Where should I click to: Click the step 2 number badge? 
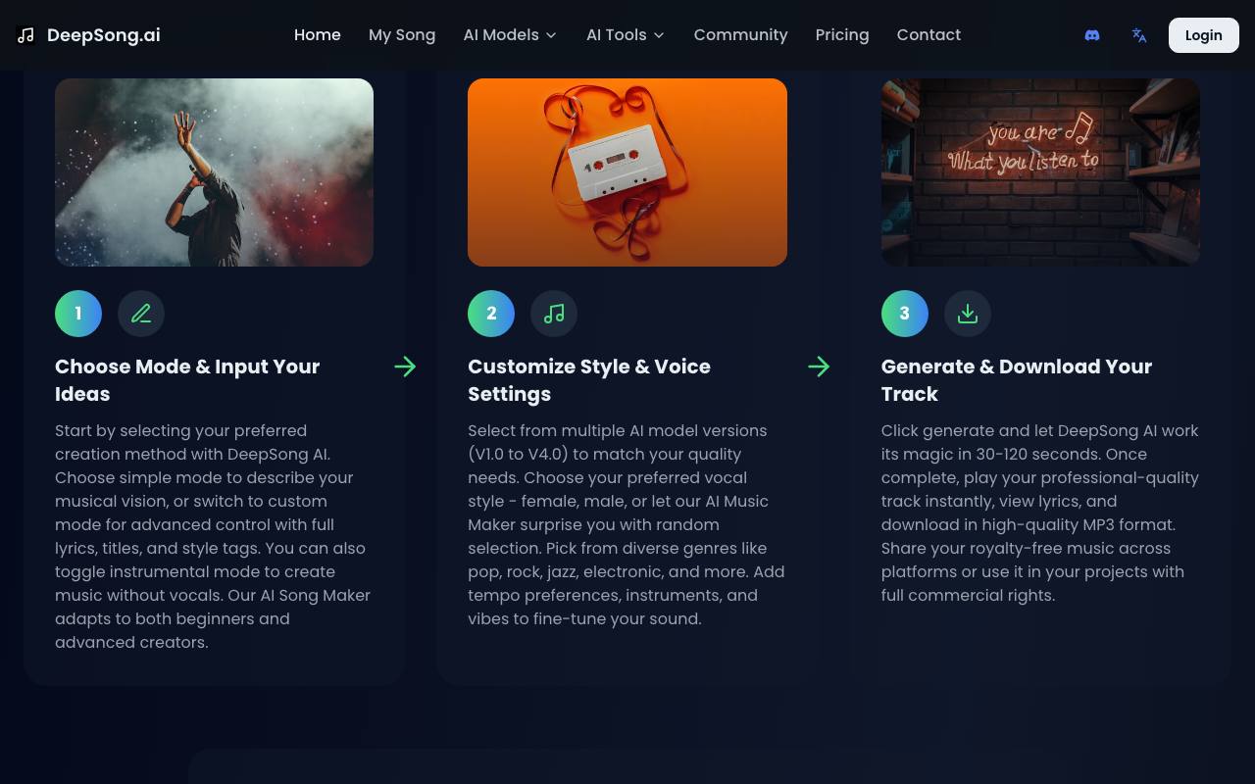pos(491,314)
